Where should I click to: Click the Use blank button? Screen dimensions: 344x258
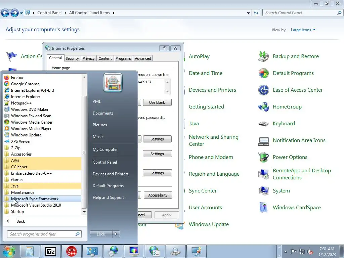point(157,102)
